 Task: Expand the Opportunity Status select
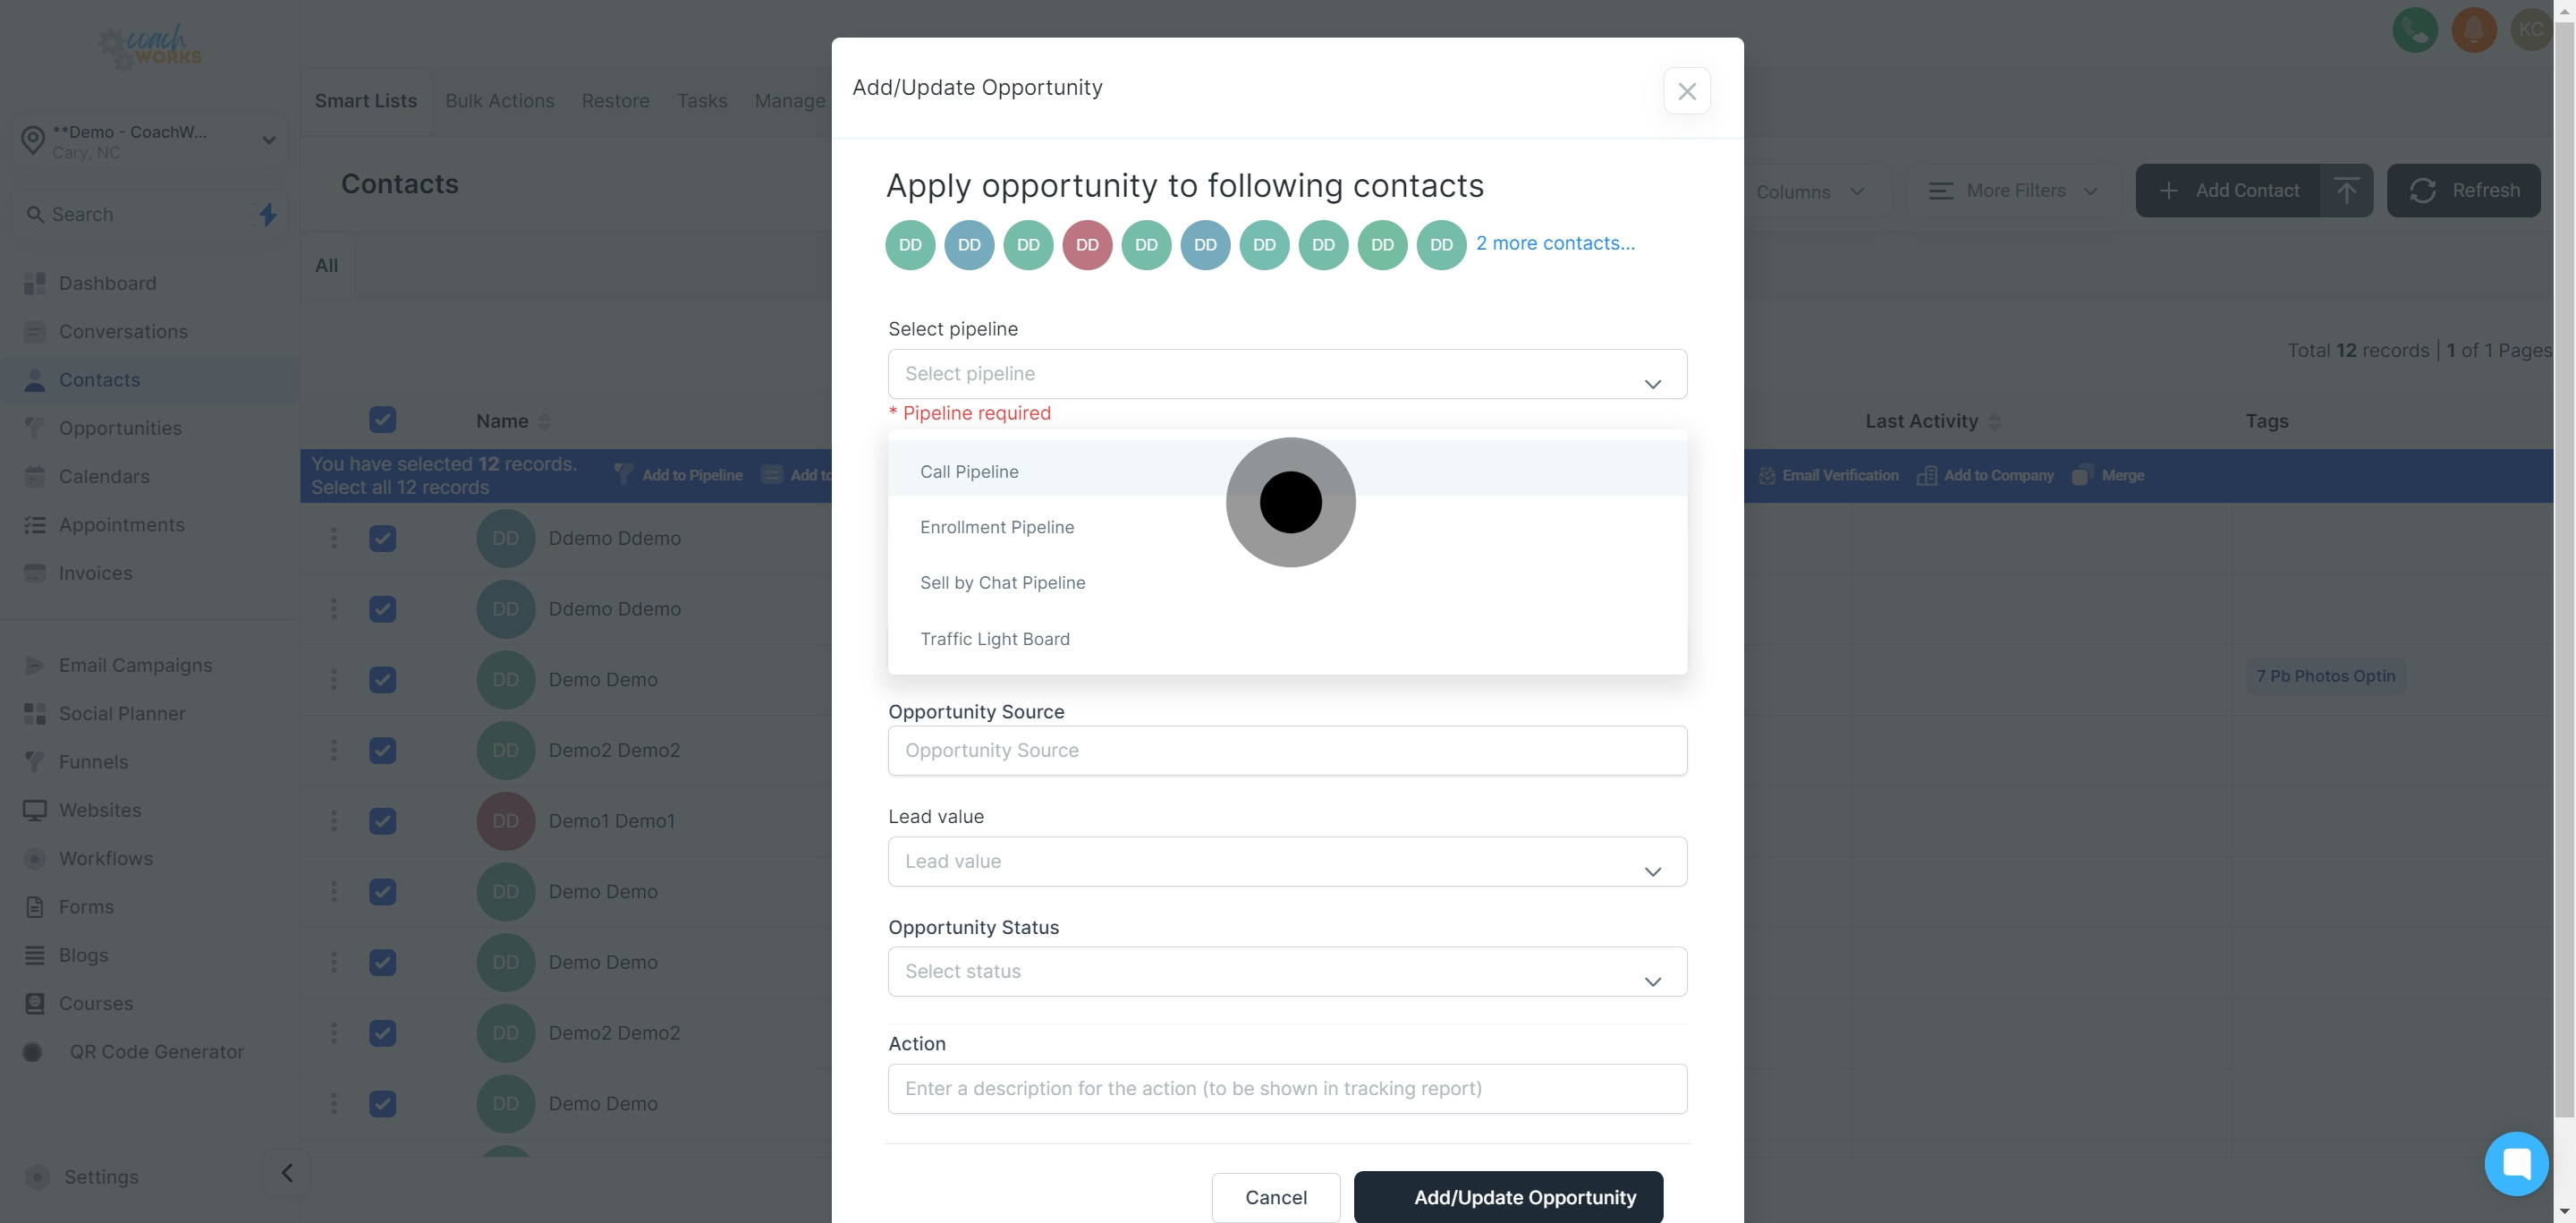pos(1287,971)
